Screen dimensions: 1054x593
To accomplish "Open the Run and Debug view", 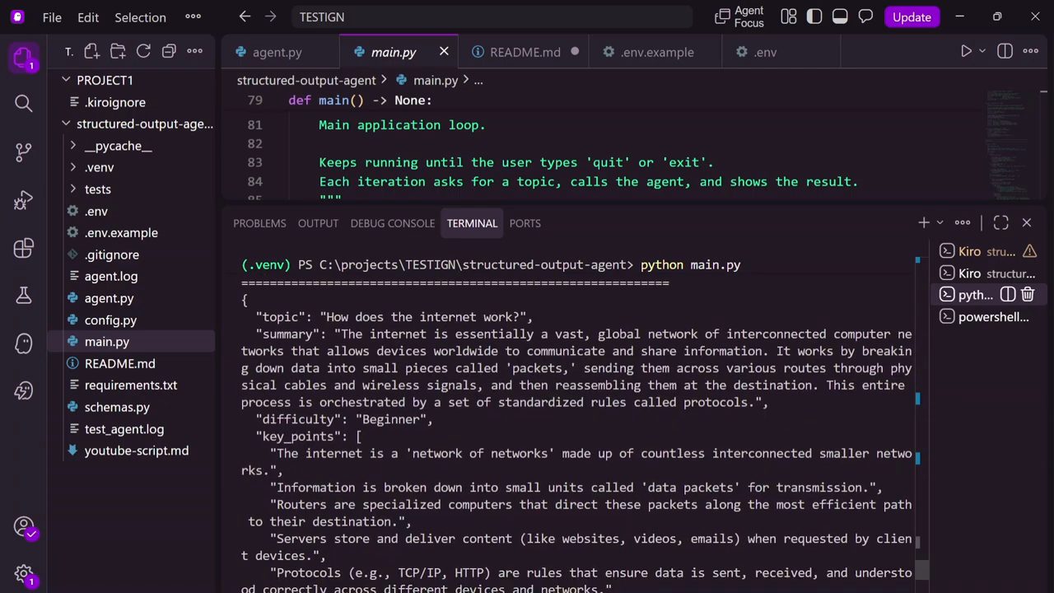I will 23,200.
